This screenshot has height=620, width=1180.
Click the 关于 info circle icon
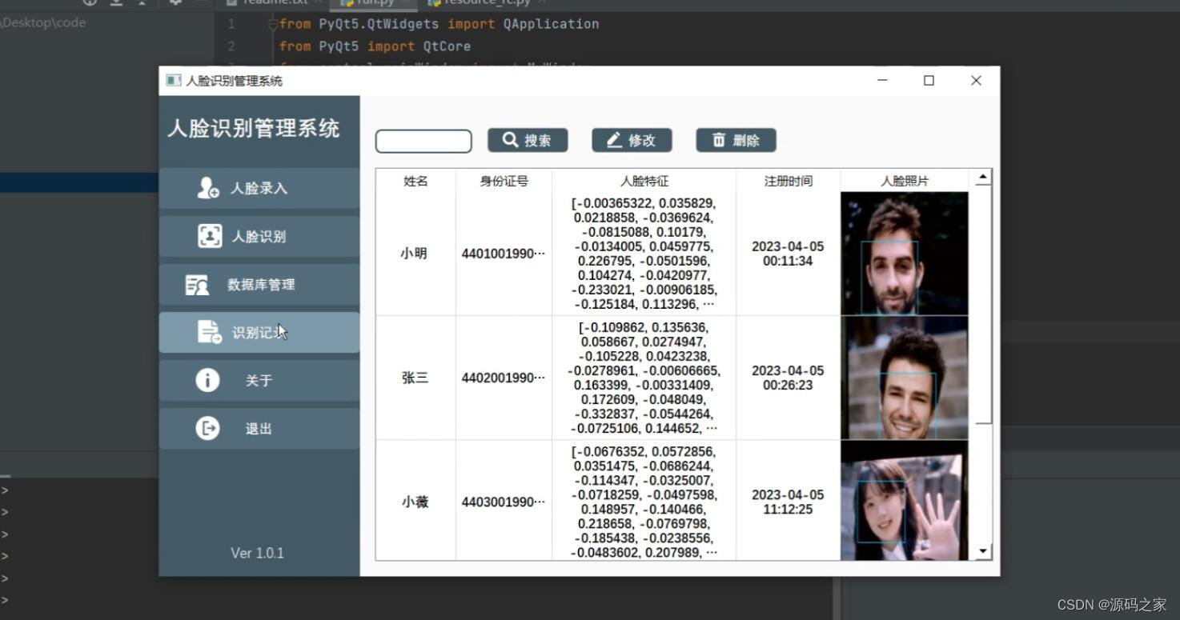coord(207,380)
